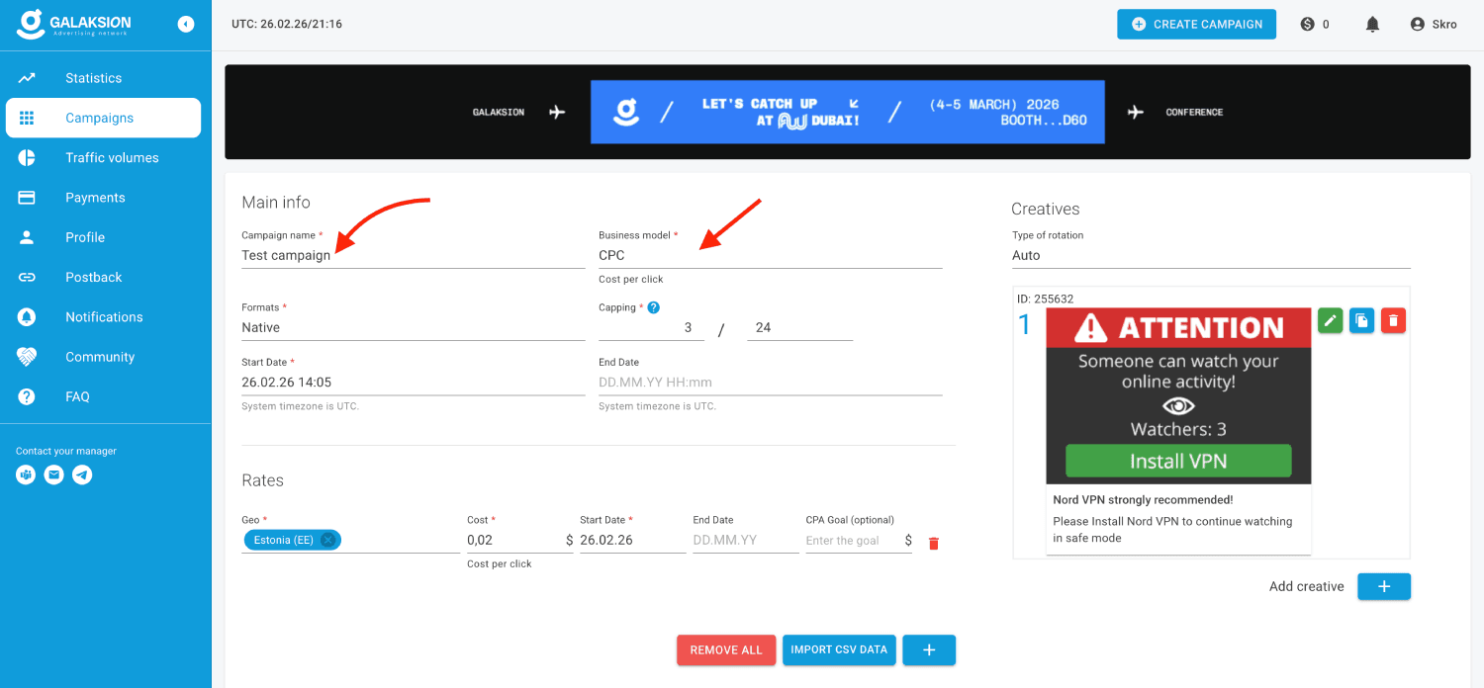This screenshot has width=1484, height=688.
Task: Open the Type of rotation dropdown
Action: click(1211, 255)
